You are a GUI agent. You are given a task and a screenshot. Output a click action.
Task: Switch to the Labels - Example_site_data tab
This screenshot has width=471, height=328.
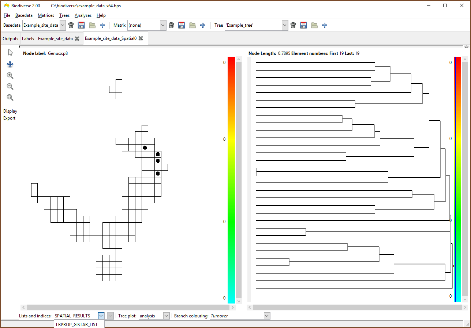48,38
